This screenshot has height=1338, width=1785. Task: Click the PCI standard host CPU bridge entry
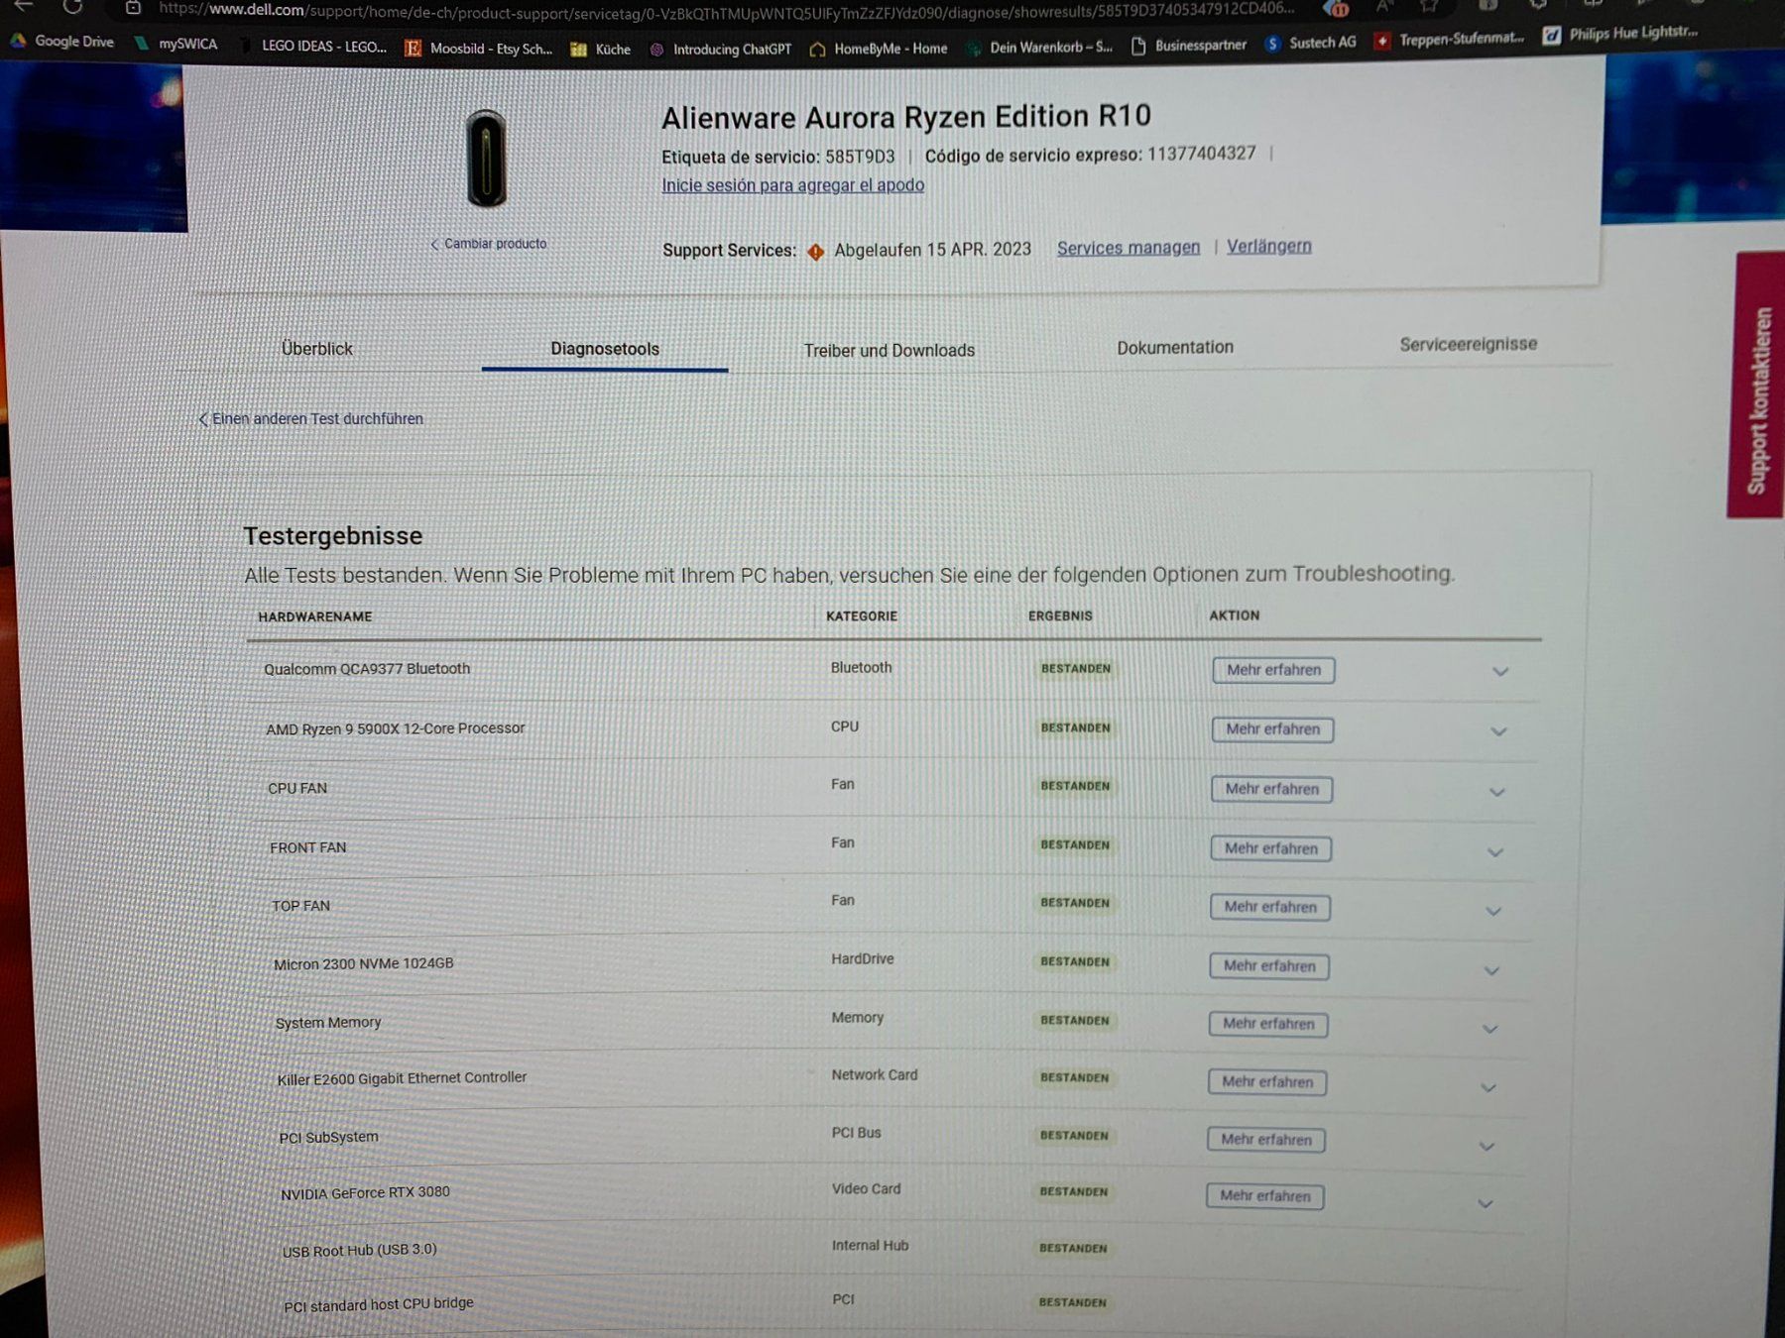pos(378,1304)
